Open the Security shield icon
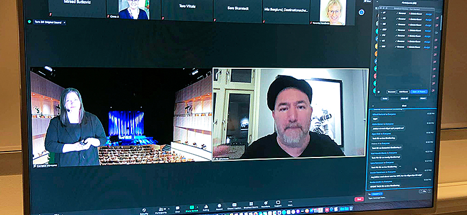The height and width of the screenshot is (215, 467). pyautogui.click(x=144, y=210)
